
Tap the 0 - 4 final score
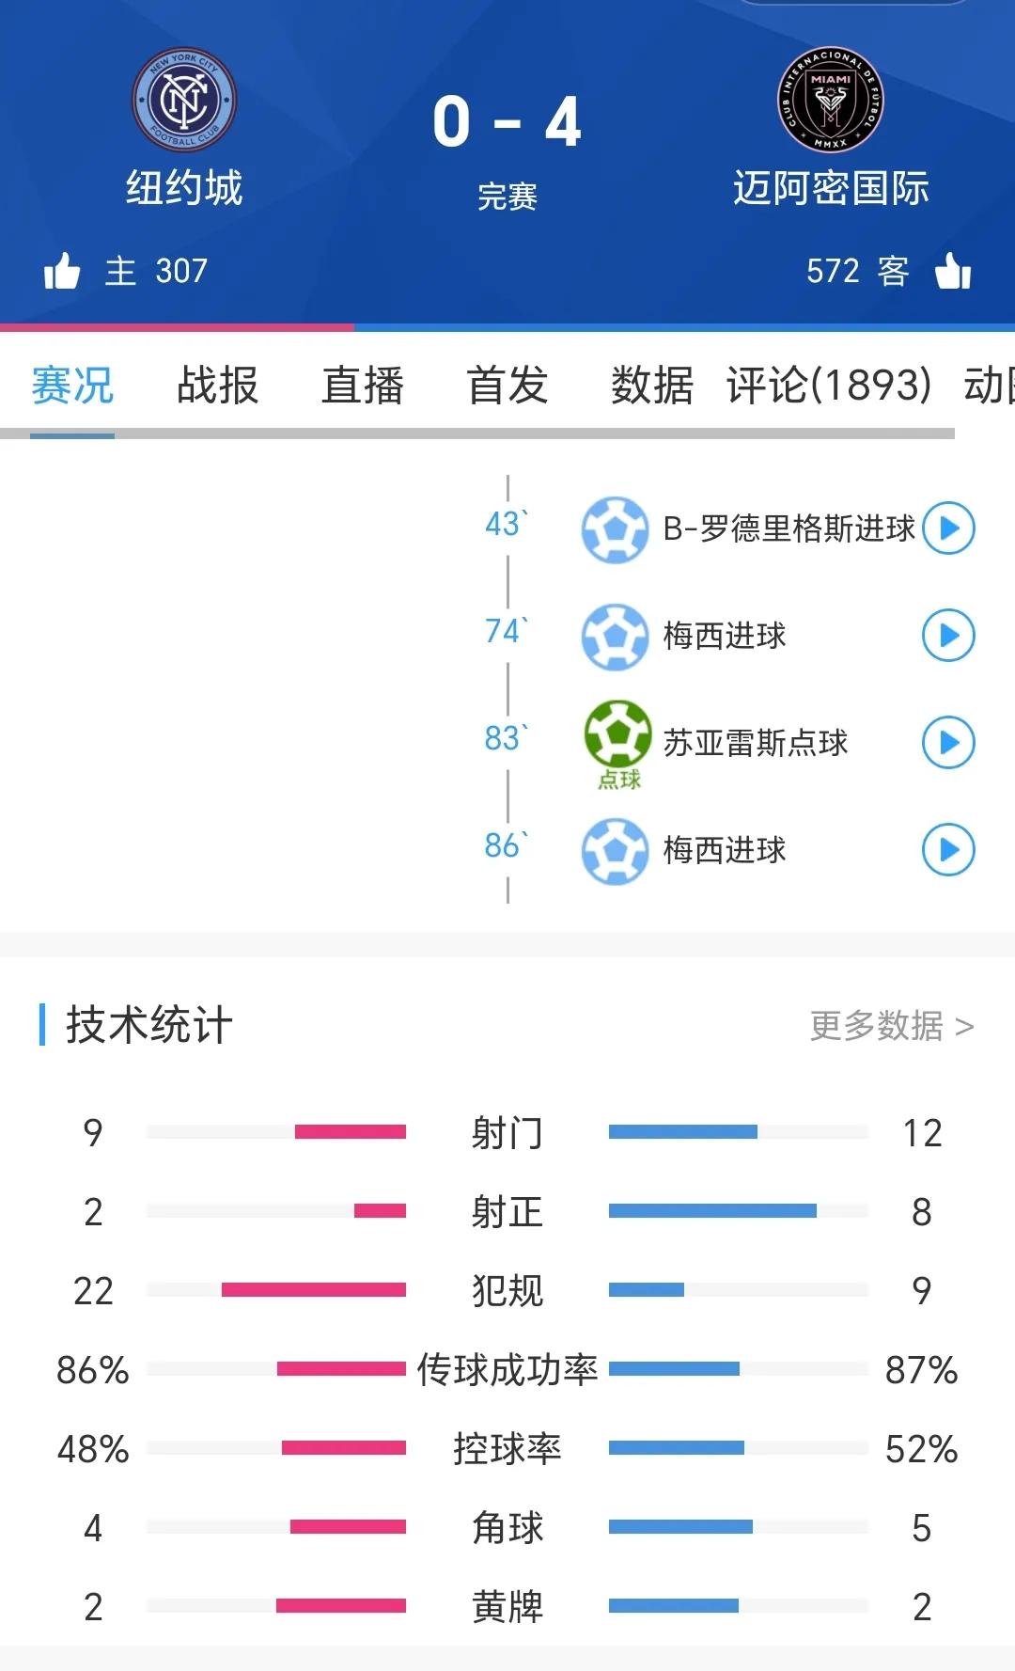pos(507,123)
